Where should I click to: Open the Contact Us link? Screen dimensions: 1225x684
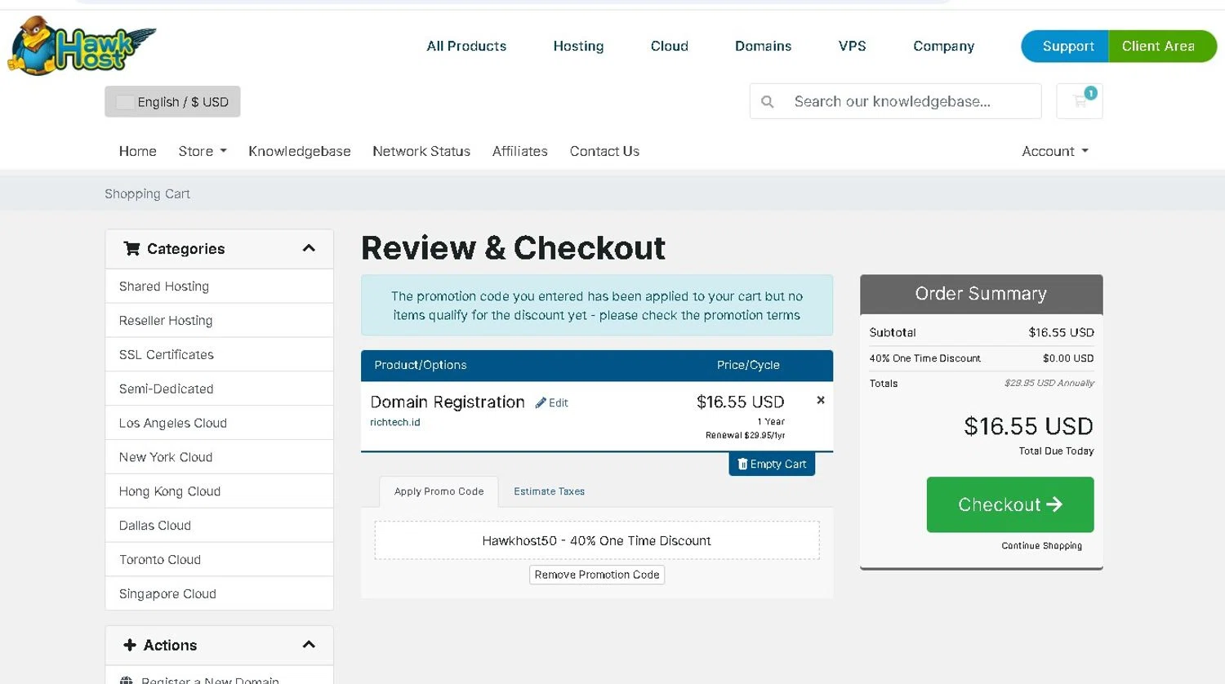point(604,151)
